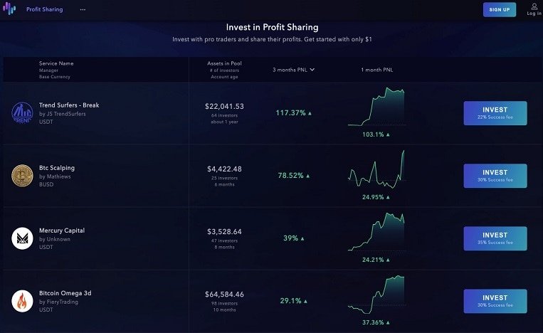543x333 pixels.
Task: Invest in Bitcoin Omega 3d
Action: coord(495,301)
